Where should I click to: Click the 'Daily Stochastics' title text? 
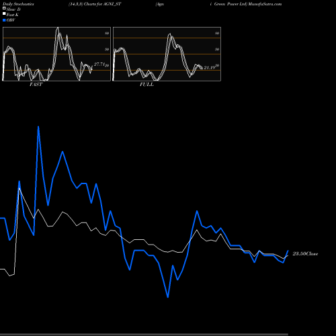[x=18, y=4]
